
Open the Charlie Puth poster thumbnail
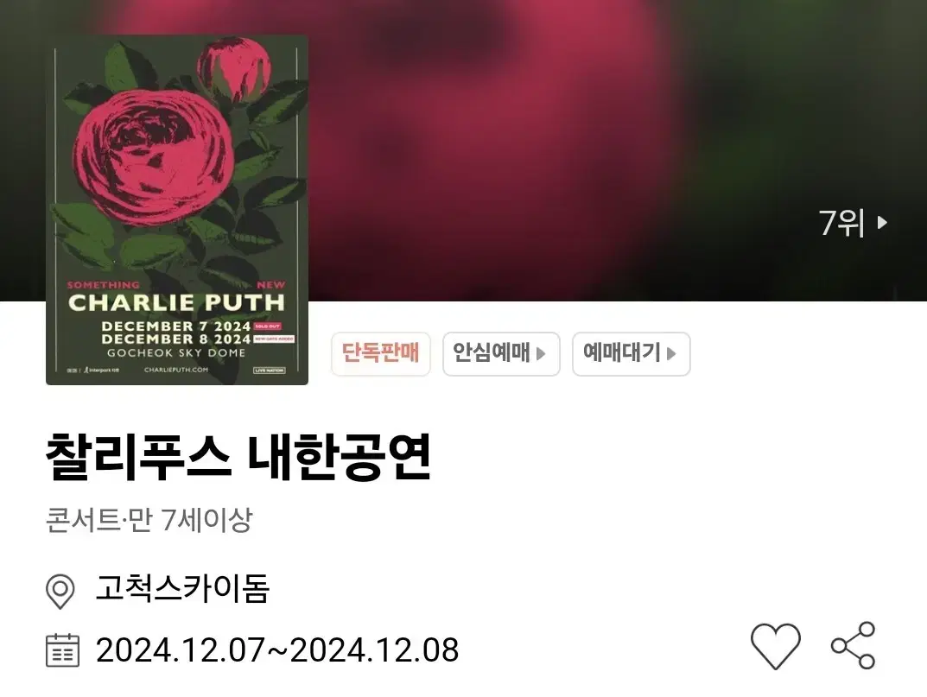[x=177, y=210]
